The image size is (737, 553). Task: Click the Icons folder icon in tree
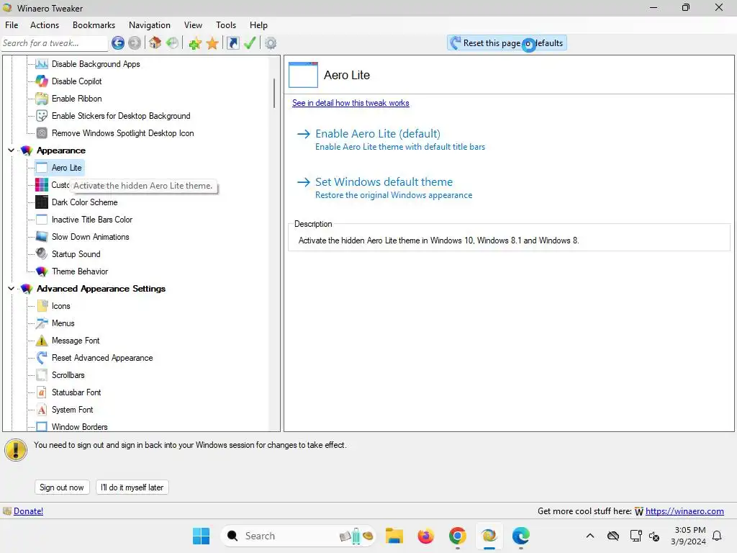[x=42, y=306]
